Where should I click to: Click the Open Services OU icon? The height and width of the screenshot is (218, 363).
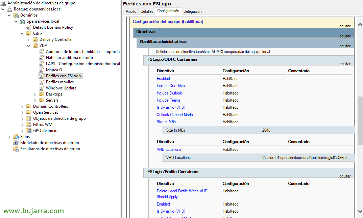[x=29, y=112]
